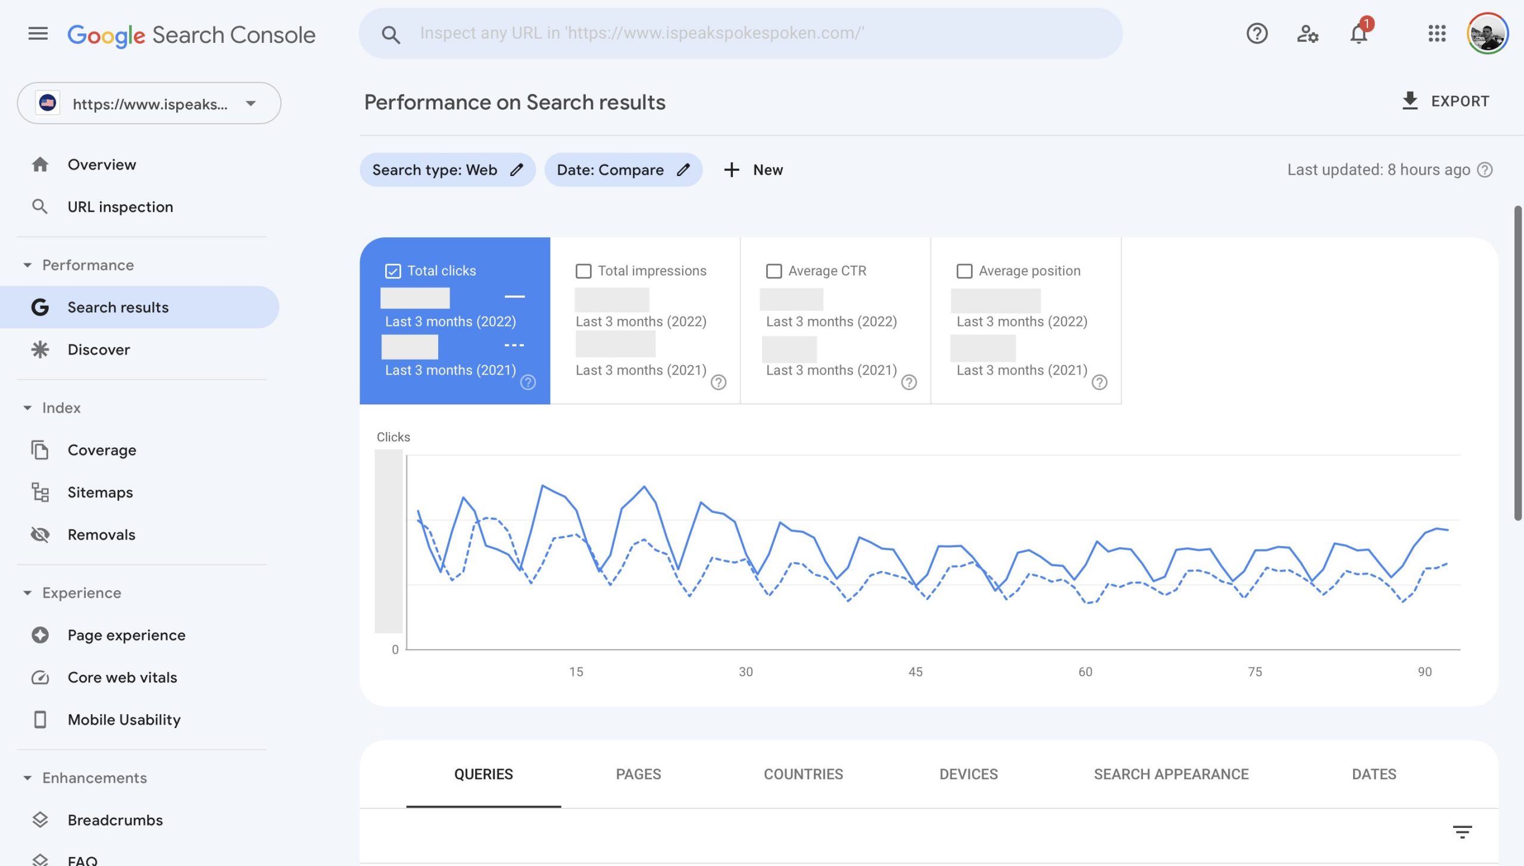The image size is (1524, 866).
Task: Collapse the Performance section
Action: pos(27,265)
